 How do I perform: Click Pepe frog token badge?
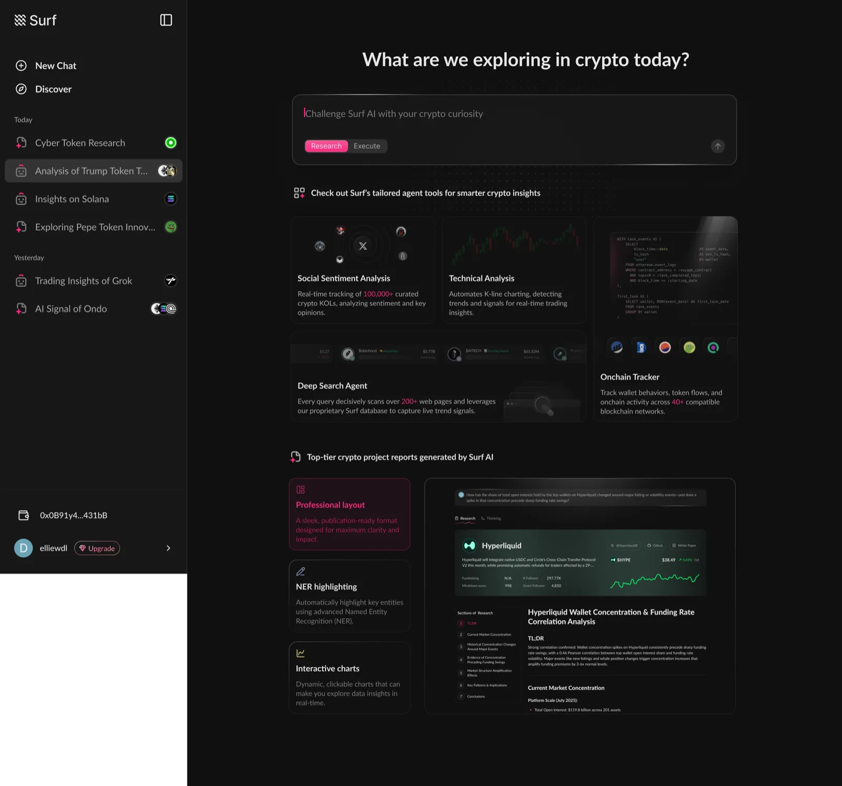pyautogui.click(x=171, y=227)
